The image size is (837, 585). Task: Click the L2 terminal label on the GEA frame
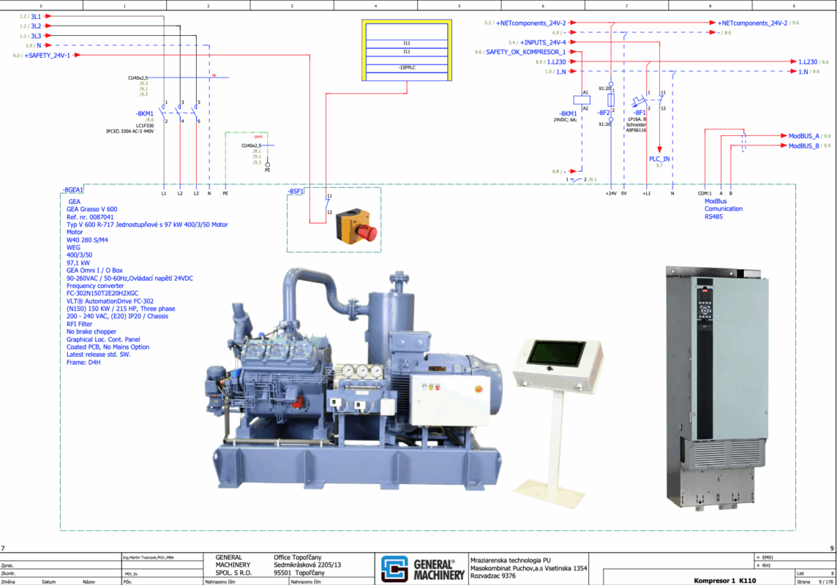(180, 194)
